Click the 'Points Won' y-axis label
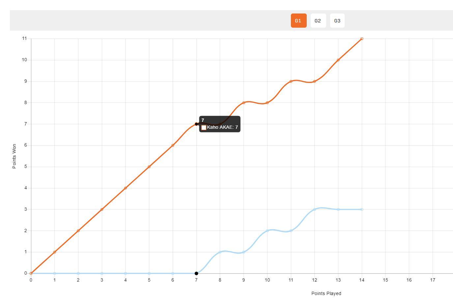The width and height of the screenshot is (453, 300). tap(14, 156)
